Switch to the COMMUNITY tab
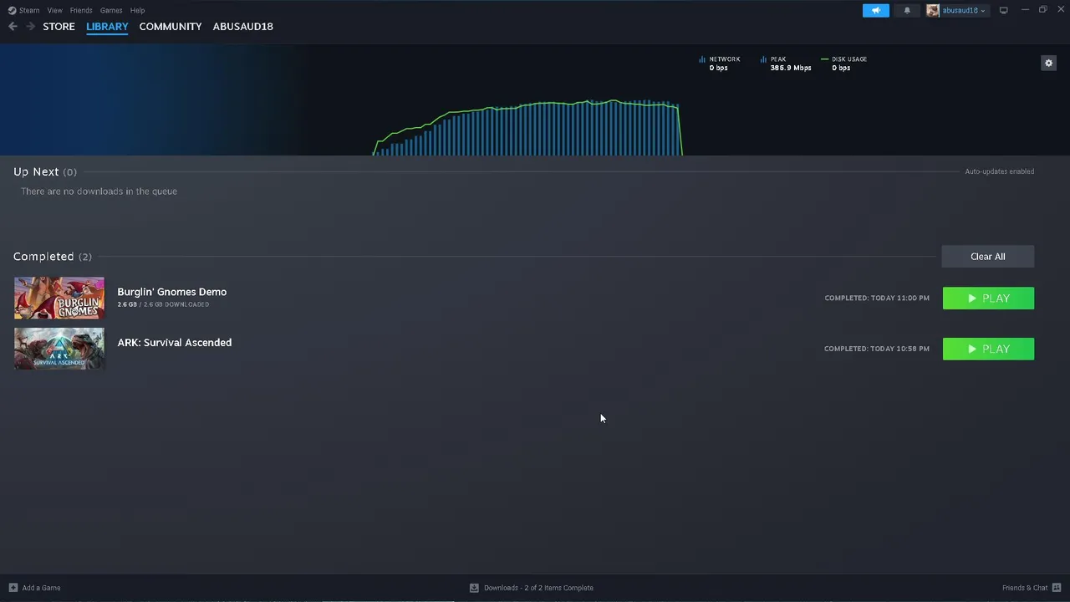1070x602 pixels. pos(171,27)
